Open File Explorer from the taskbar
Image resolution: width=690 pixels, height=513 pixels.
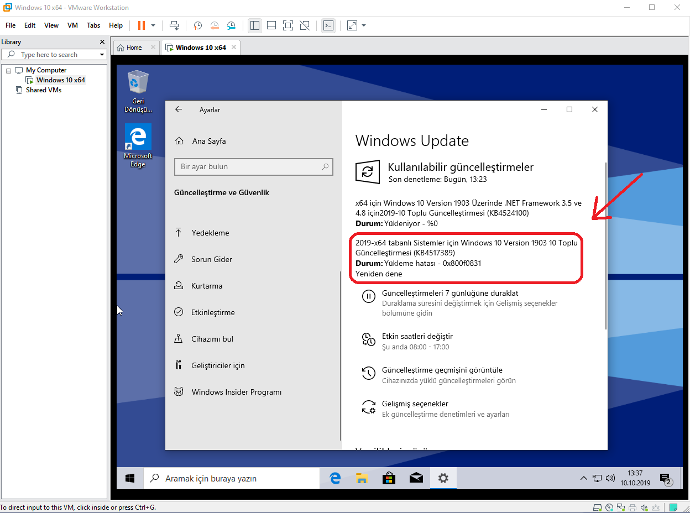362,478
